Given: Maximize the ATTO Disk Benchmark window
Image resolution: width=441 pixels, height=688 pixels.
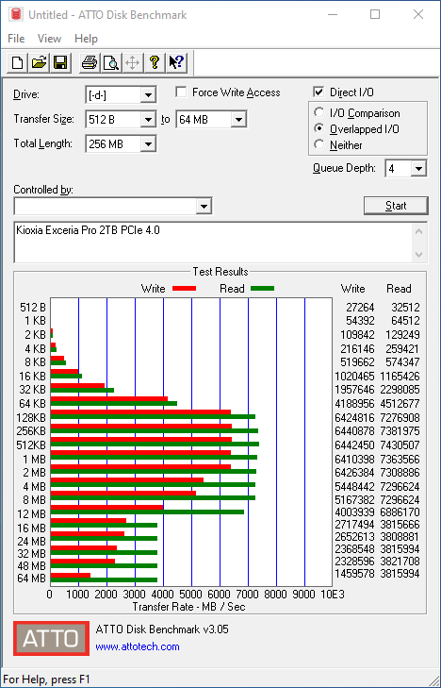Looking at the screenshot, I should click(x=375, y=14).
